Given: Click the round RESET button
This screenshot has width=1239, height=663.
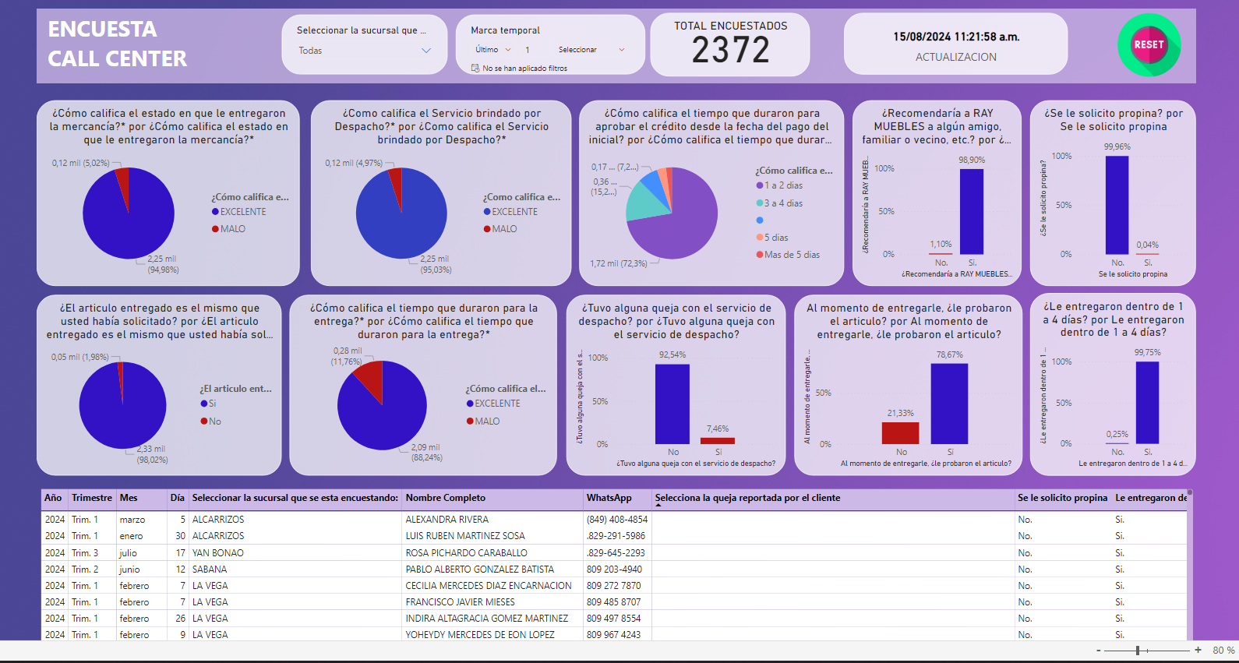Looking at the screenshot, I should pos(1149,45).
